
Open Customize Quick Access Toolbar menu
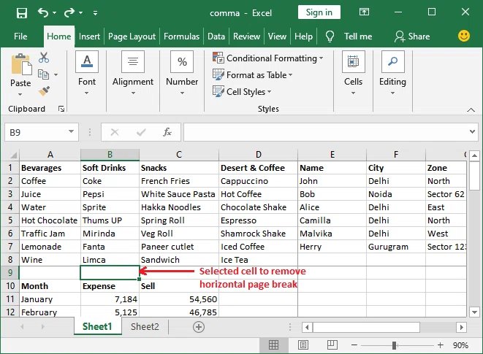(x=95, y=13)
